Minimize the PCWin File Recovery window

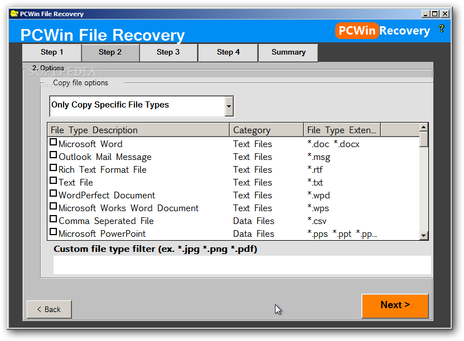tap(426, 13)
